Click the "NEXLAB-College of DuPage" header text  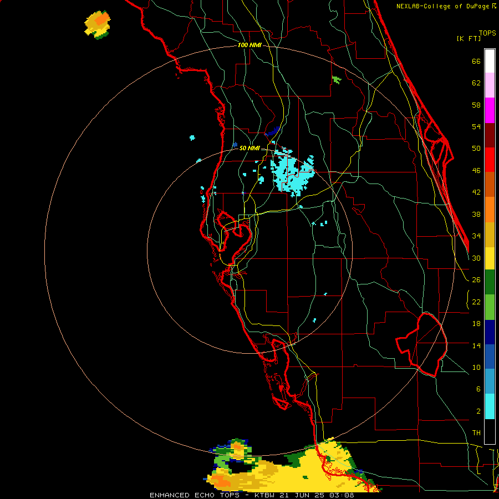[443, 6]
